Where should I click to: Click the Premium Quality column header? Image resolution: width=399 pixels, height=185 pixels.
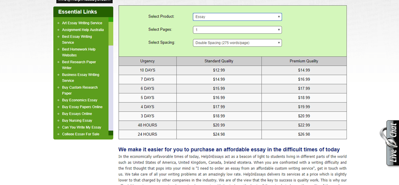[x=304, y=61]
